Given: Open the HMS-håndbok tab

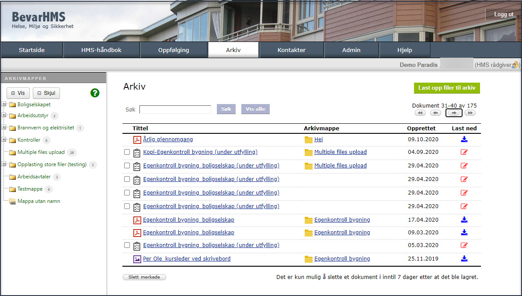Looking at the screenshot, I should (x=101, y=50).
